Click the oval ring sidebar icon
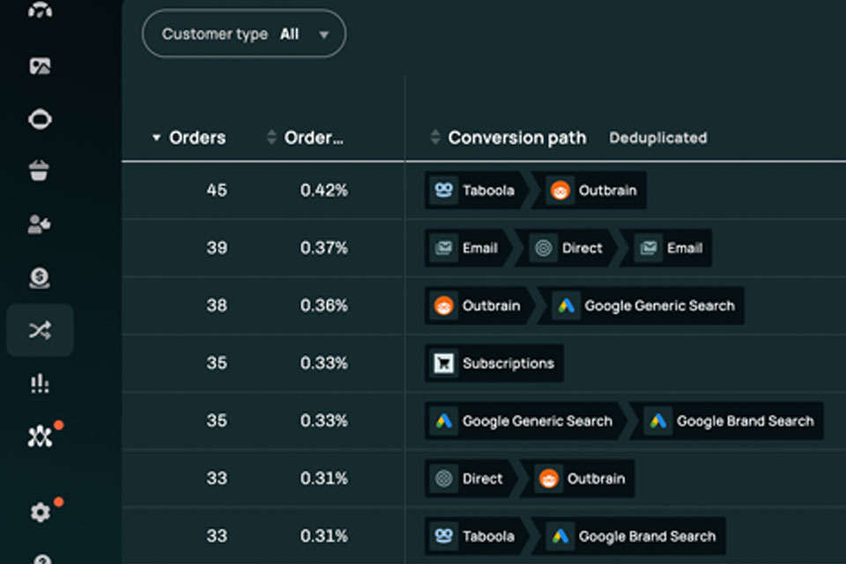846x564 pixels. coord(40,119)
